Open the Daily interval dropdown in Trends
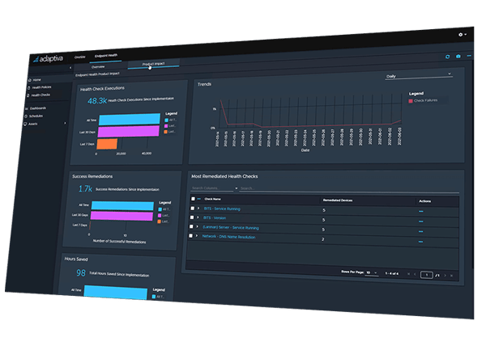The height and width of the screenshot is (346, 486). (x=419, y=75)
